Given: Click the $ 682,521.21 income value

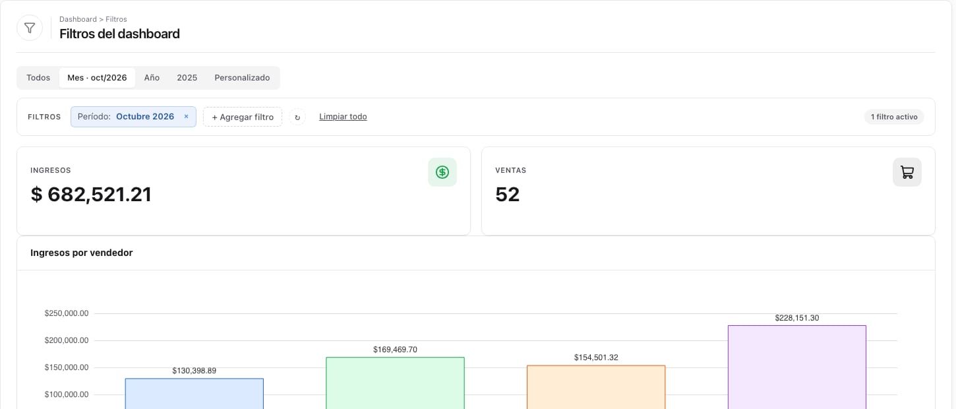Looking at the screenshot, I should coord(91,195).
